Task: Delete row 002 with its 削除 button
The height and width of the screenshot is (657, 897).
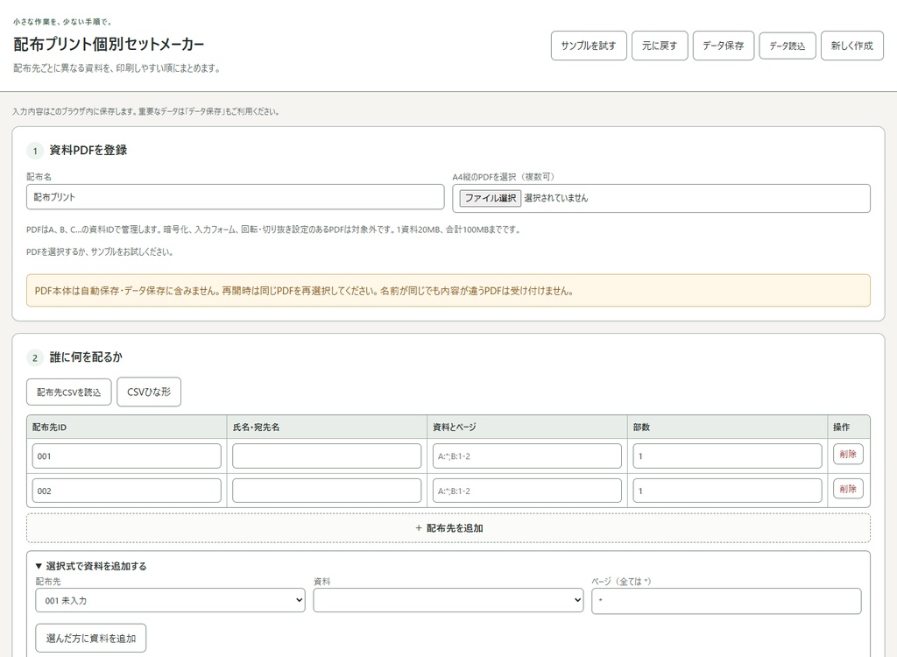Action: coord(848,489)
